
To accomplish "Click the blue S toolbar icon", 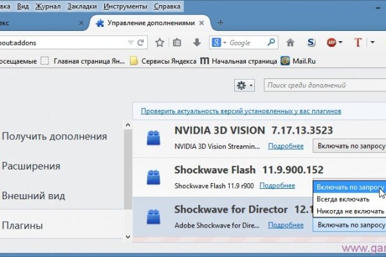I will pos(311,43).
